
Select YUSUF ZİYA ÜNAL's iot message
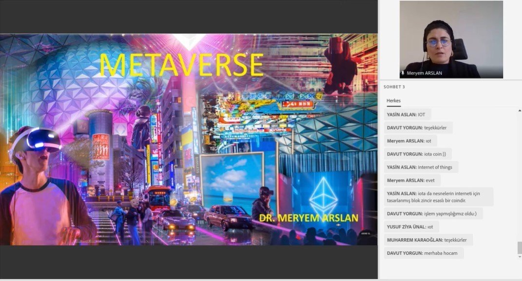[411, 227]
